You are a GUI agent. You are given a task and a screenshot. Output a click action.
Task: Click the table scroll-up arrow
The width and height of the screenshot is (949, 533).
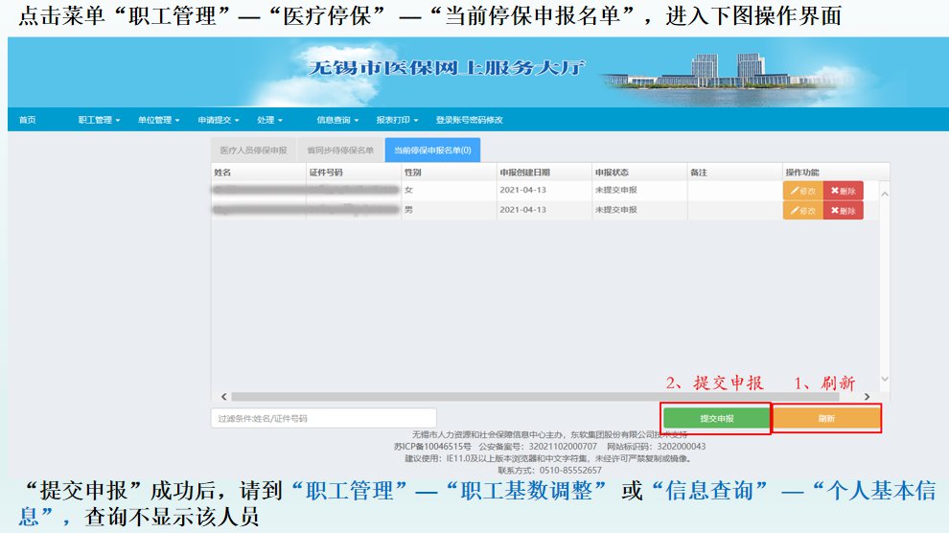(x=884, y=195)
